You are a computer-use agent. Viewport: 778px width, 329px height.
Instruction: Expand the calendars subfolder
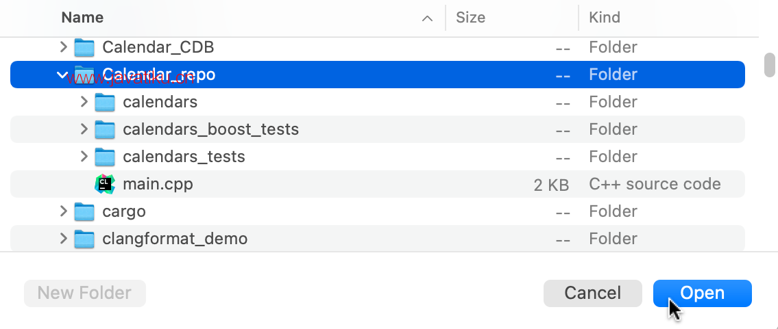pos(84,102)
